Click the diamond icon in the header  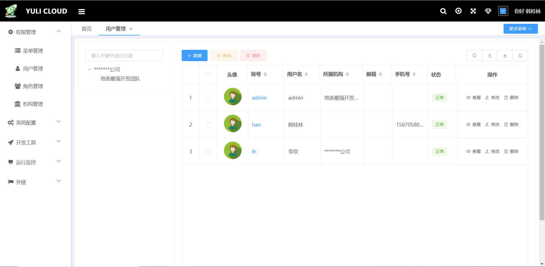pyautogui.click(x=488, y=11)
